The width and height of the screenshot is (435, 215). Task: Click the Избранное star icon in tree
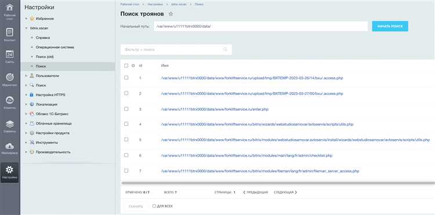click(32, 19)
